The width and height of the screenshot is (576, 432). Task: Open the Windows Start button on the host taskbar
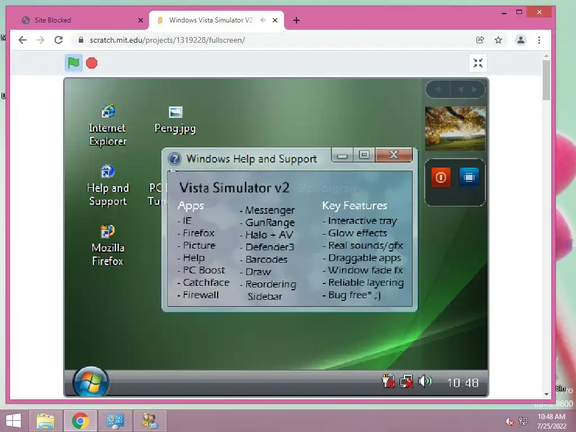pyautogui.click(x=13, y=421)
